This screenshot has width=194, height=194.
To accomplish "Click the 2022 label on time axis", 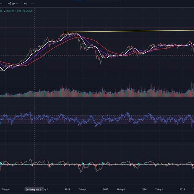I will (x=67, y=189).
